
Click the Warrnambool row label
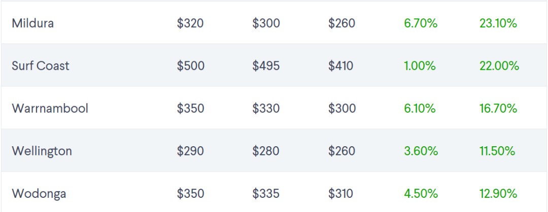[50, 108]
